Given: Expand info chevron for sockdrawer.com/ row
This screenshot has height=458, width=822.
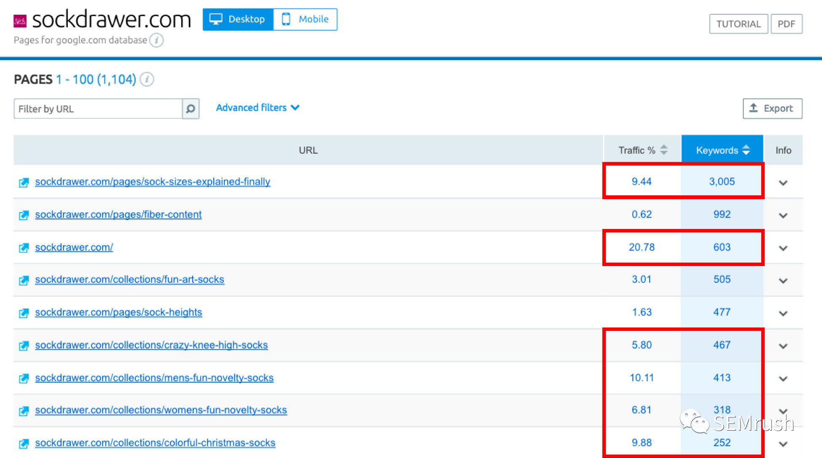Looking at the screenshot, I should click(x=783, y=248).
